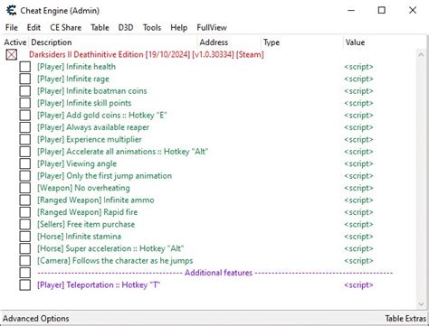This screenshot has height=326, width=429.
Task: Enable Infinite health checkbox
Action: [x=25, y=67]
